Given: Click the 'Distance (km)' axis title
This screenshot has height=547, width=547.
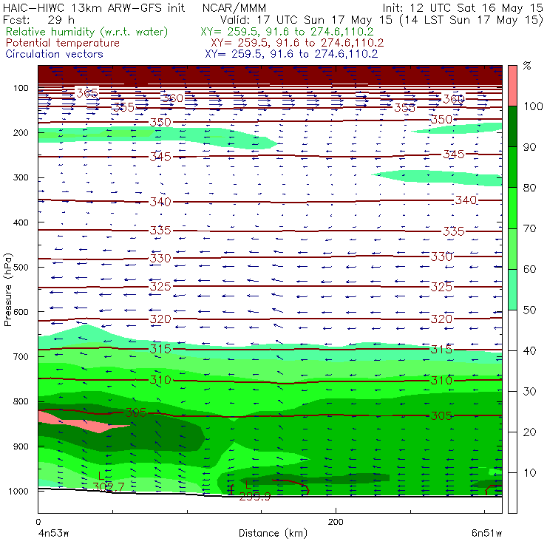Looking at the screenshot, I should tap(273, 533).
